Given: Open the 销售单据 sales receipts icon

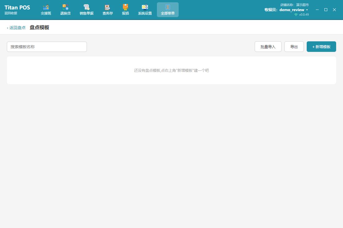Looking at the screenshot, I should tap(87, 10).
